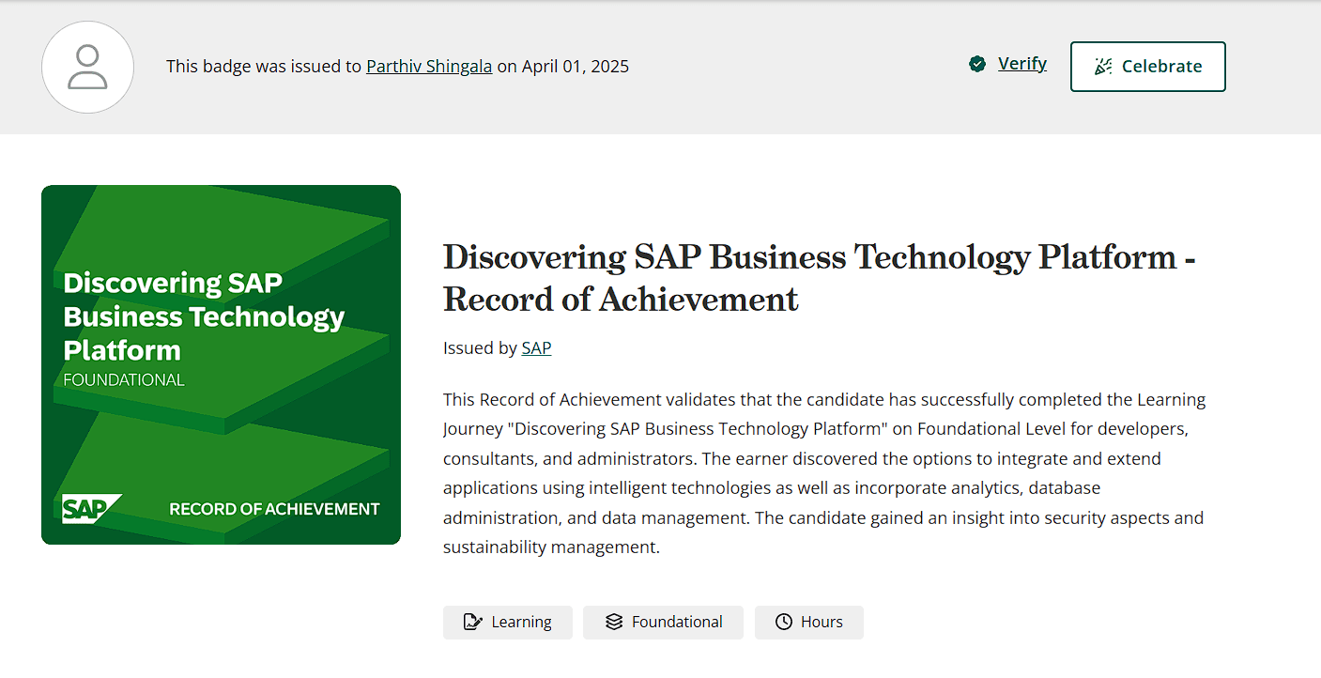The height and width of the screenshot is (678, 1321).
Task: Click the green verified checkmark icon
Action: pos(977,64)
